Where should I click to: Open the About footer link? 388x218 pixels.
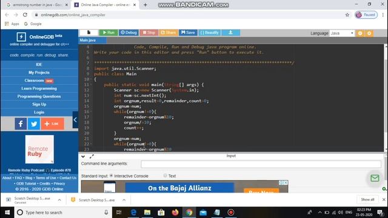pyautogui.click(x=7, y=178)
